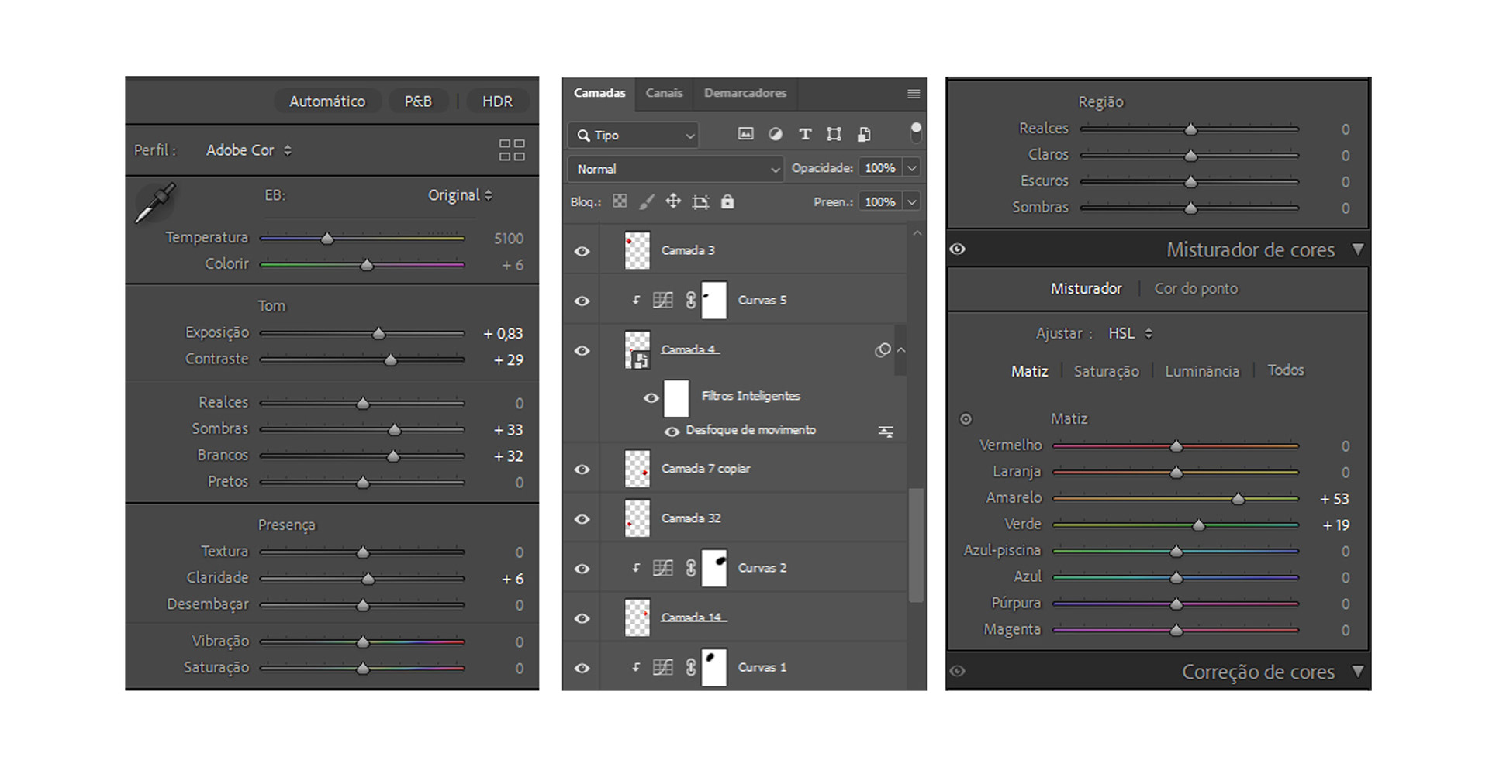Hide the Curvas 5 layer

(582, 301)
